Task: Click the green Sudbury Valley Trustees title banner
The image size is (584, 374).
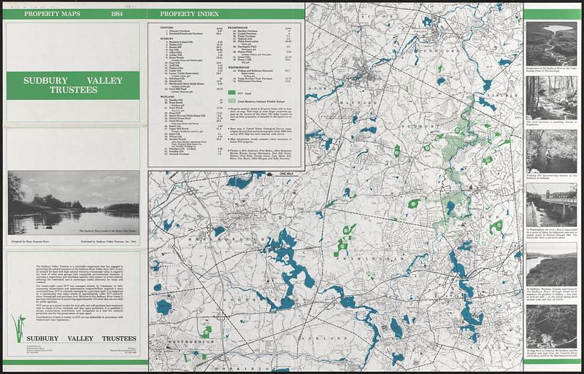Action: (73, 85)
